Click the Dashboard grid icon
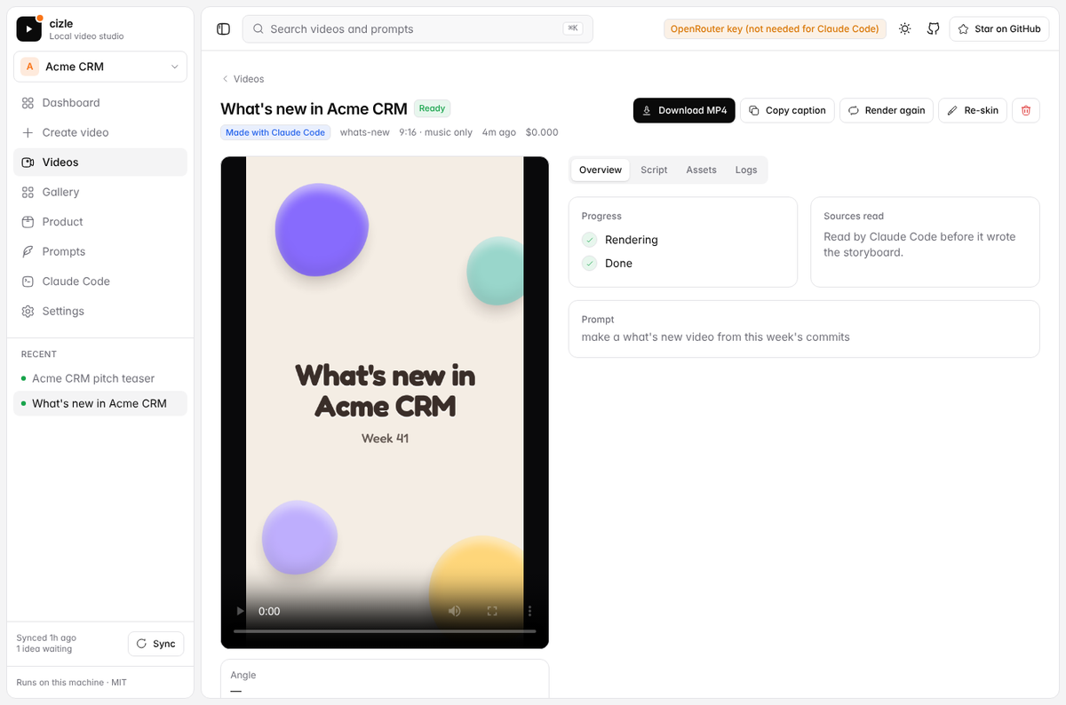 point(28,103)
